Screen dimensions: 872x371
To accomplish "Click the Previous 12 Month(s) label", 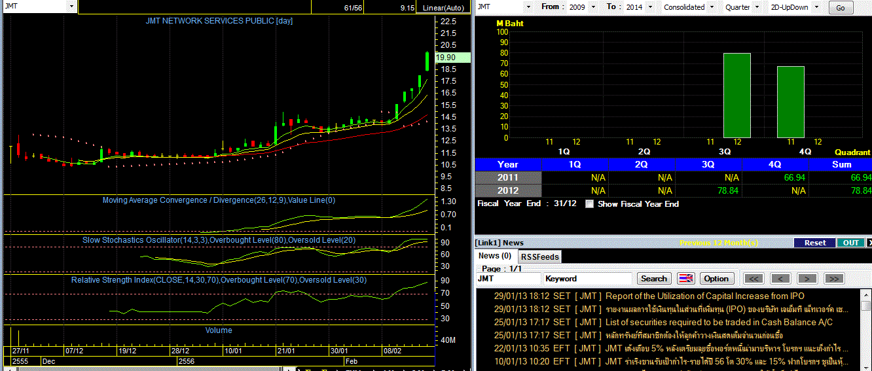I will click(719, 243).
